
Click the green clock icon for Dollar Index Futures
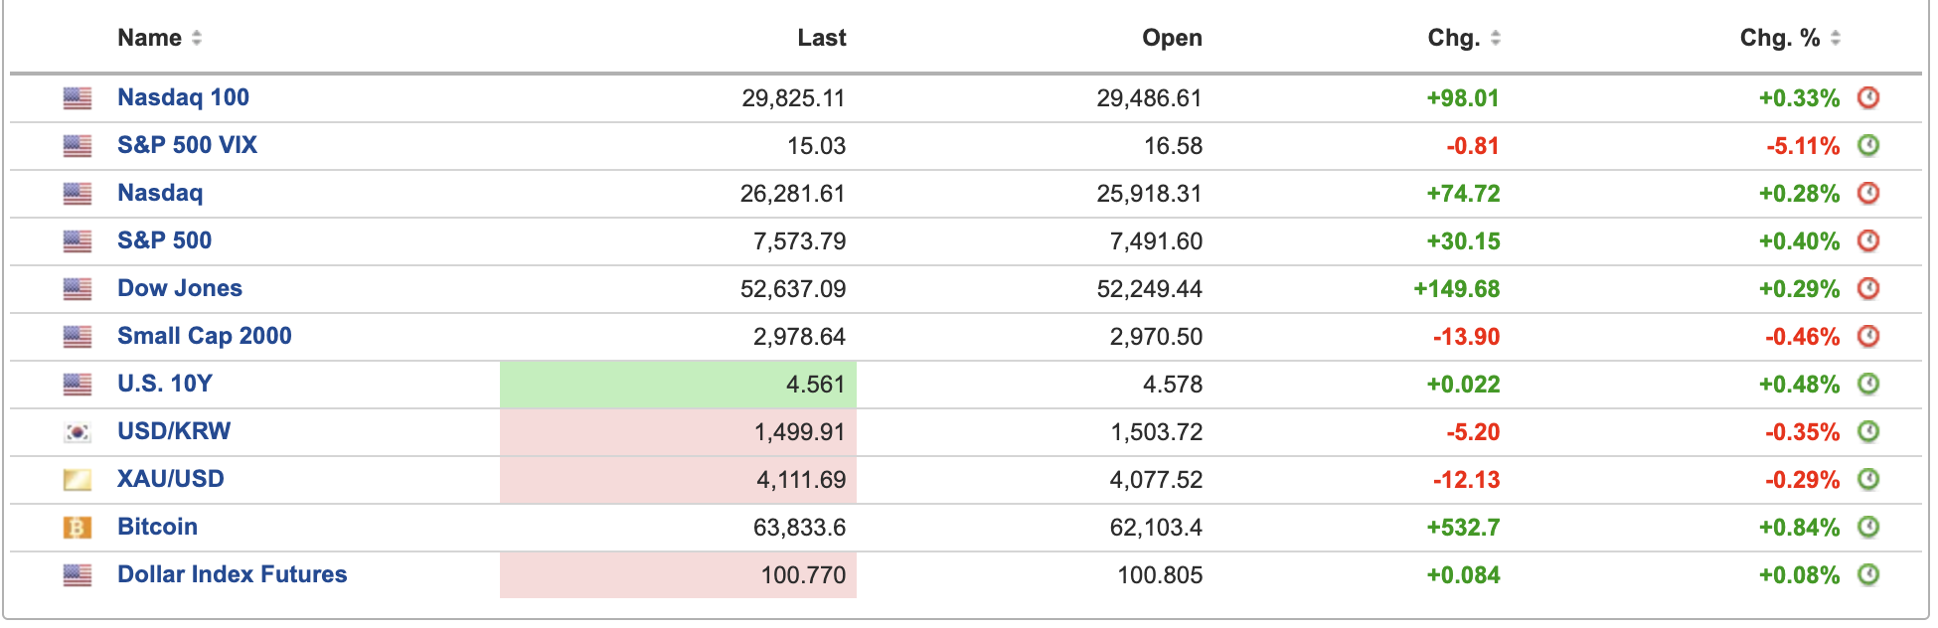pos(1868,574)
